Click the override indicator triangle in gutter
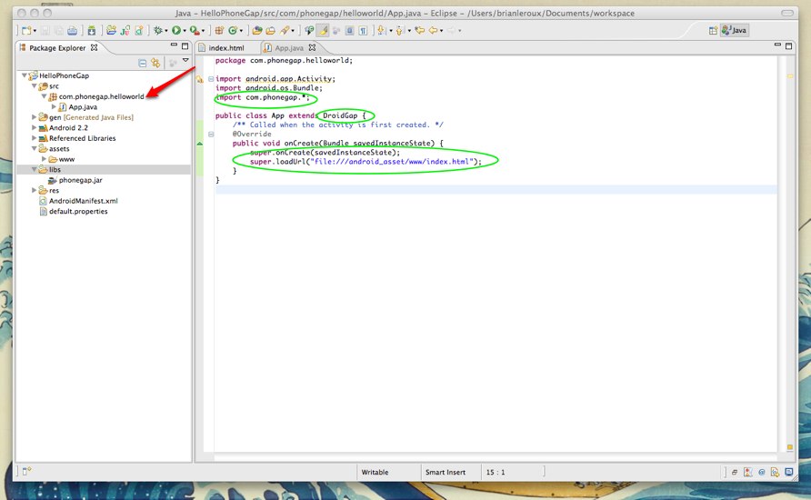 (200, 144)
